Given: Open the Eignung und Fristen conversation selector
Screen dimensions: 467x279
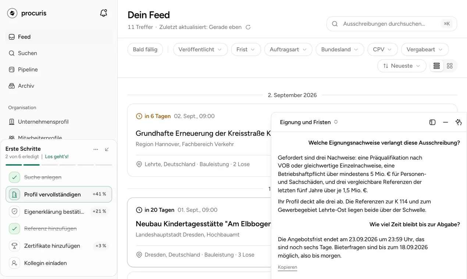Looking at the screenshot, I should [309, 122].
